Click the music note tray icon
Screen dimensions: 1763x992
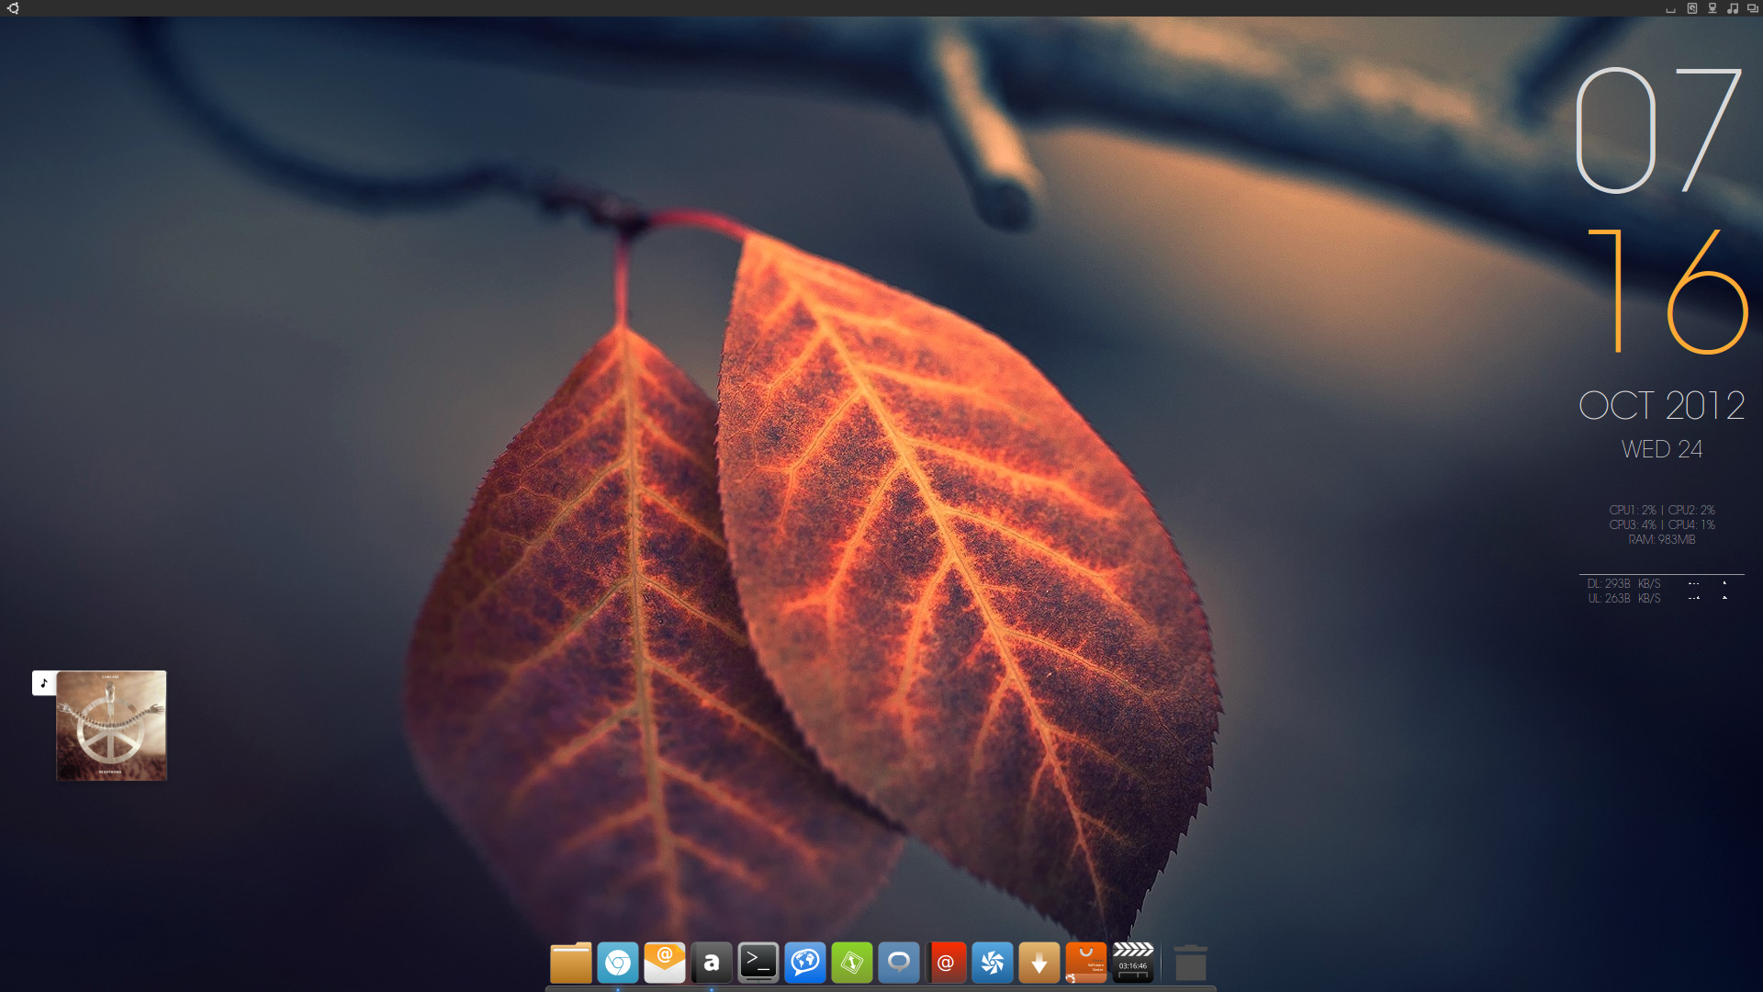coord(1733,8)
